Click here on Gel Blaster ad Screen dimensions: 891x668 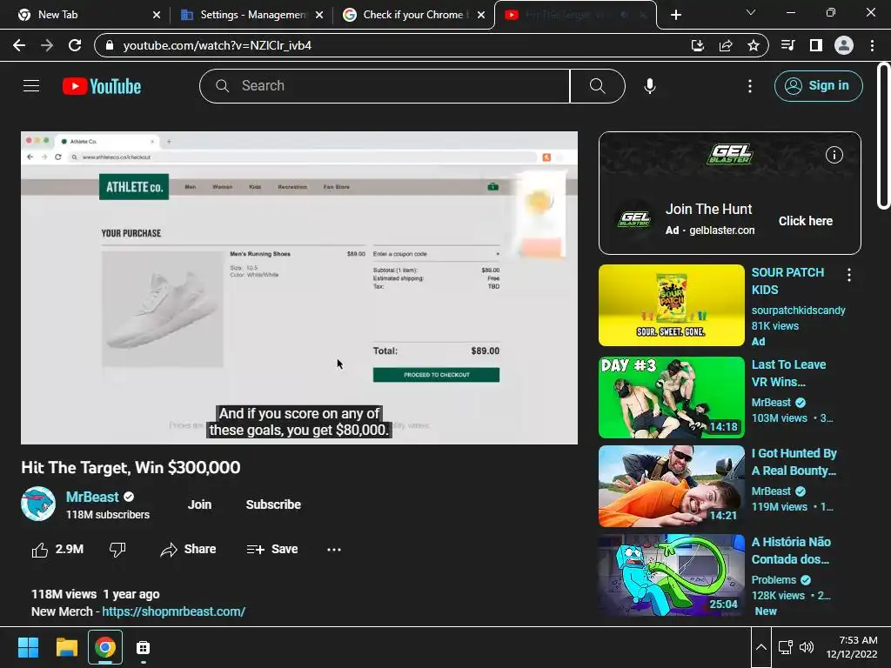click(x=805, y=221)
